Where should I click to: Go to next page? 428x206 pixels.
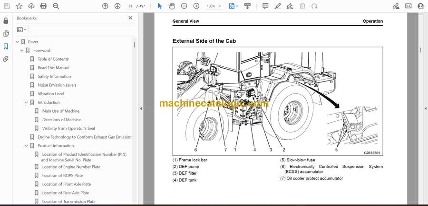click(117, 6)
